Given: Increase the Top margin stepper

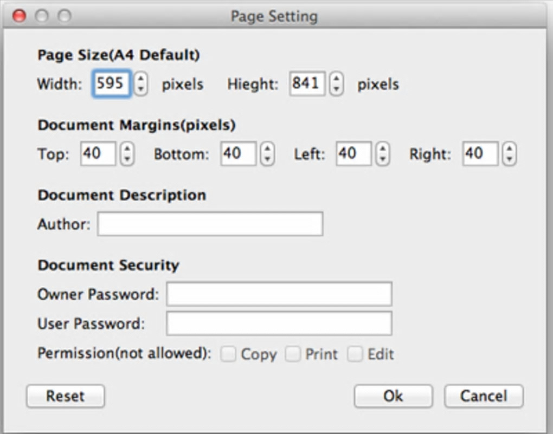Looking at the screenshot, I should point(127,148).
